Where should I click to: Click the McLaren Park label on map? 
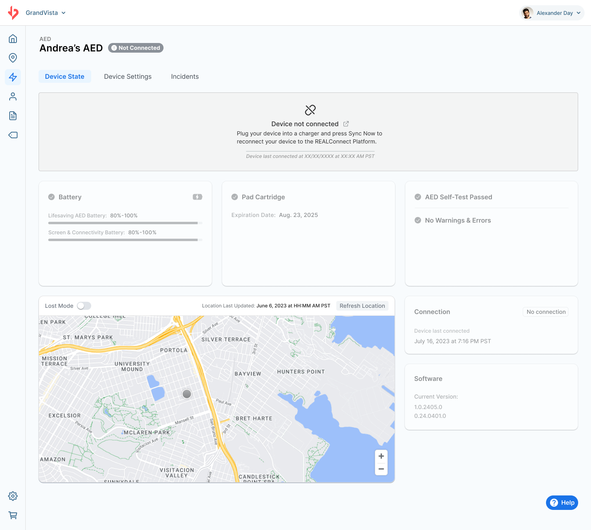(x=147, y=433)
